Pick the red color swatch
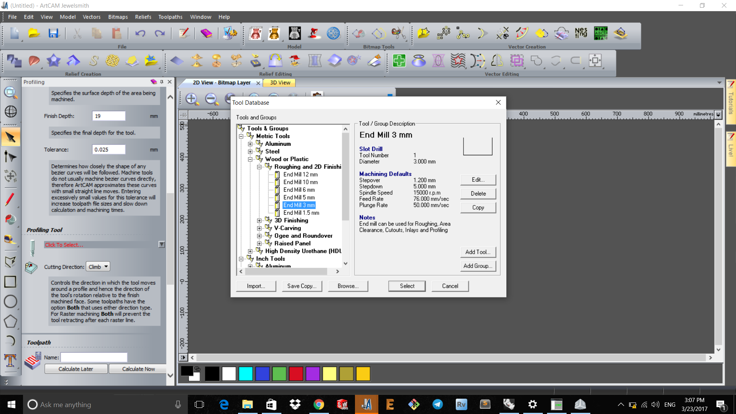 pyautogui.click(x=296, y=373)
